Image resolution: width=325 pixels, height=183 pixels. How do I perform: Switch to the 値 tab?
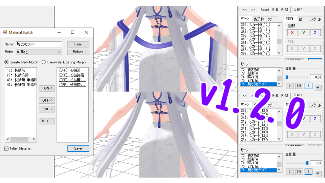point(301,19)
